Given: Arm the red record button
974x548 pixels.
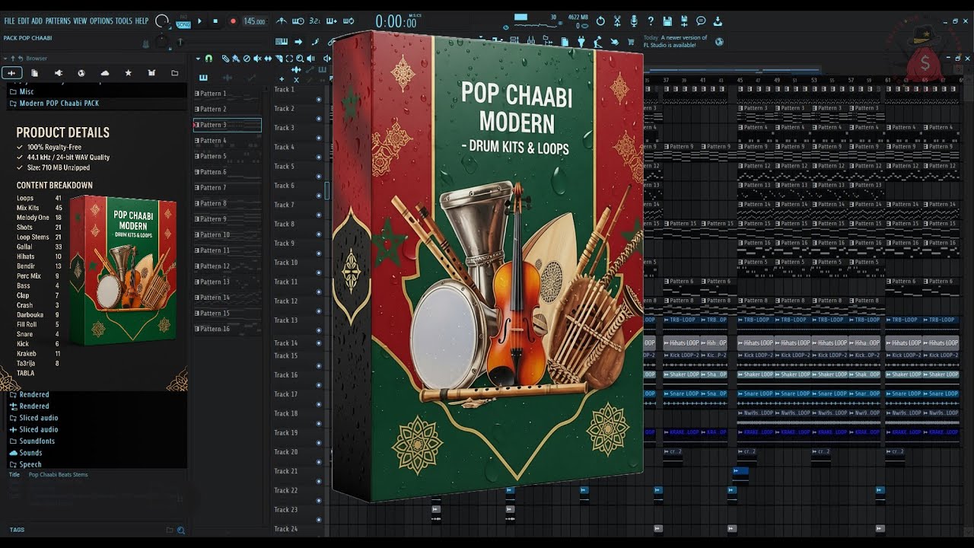Looking at the screenshot, I should pos(232,21).
